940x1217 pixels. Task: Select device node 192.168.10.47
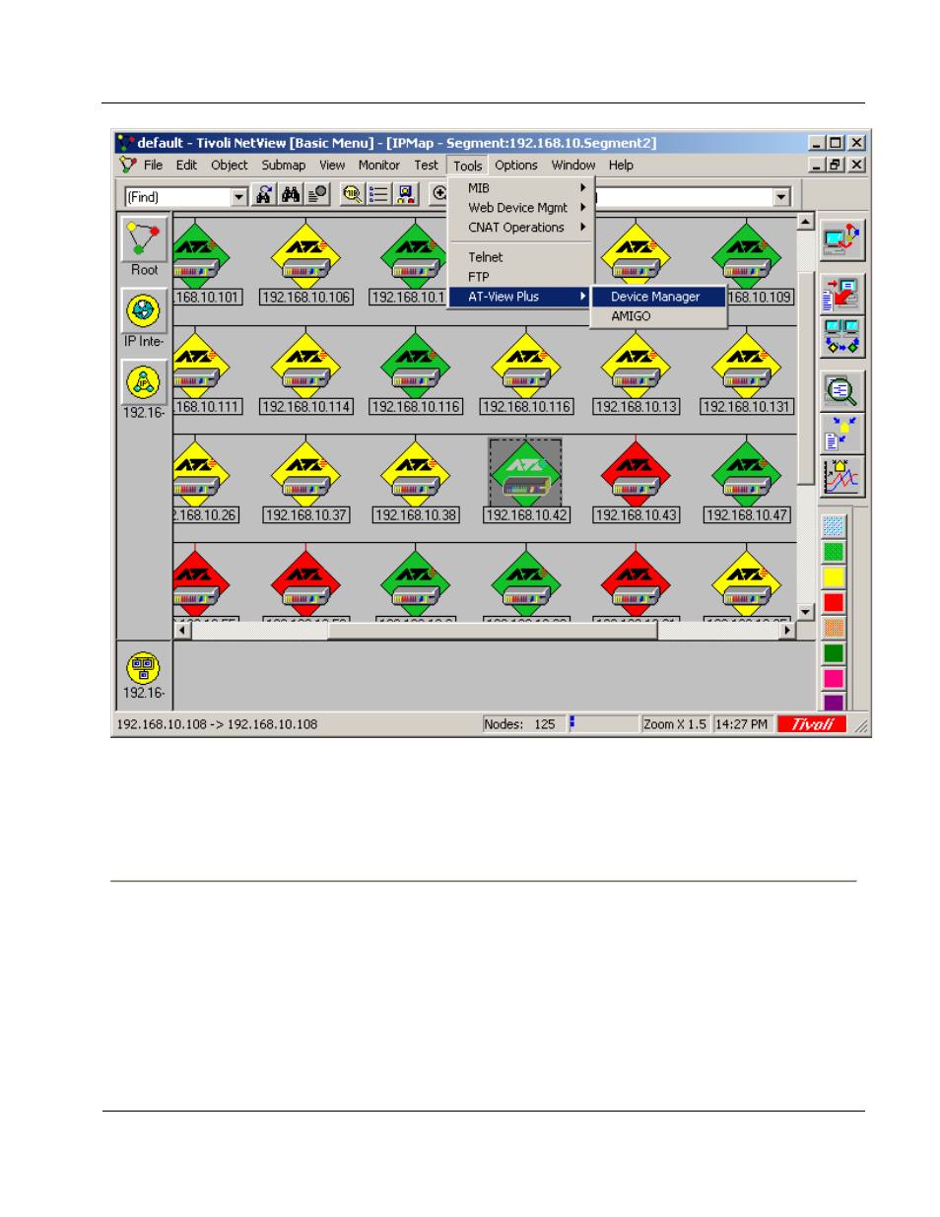[x=747, y=483]
